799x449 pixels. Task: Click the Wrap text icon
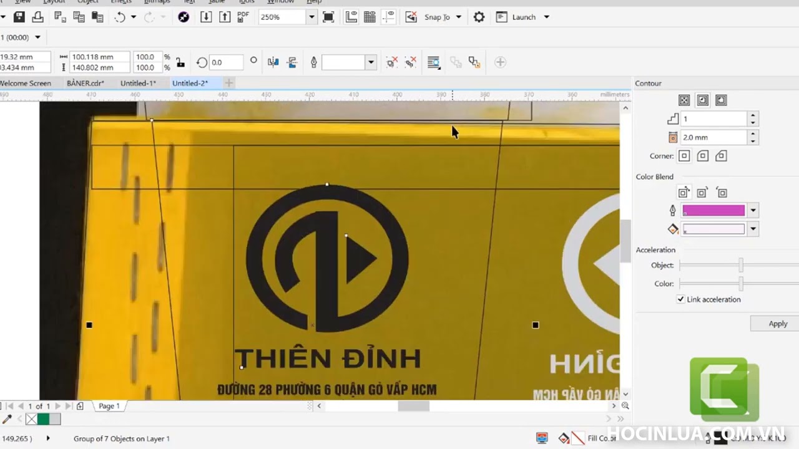pyautogui.click(x=434, y=62)
